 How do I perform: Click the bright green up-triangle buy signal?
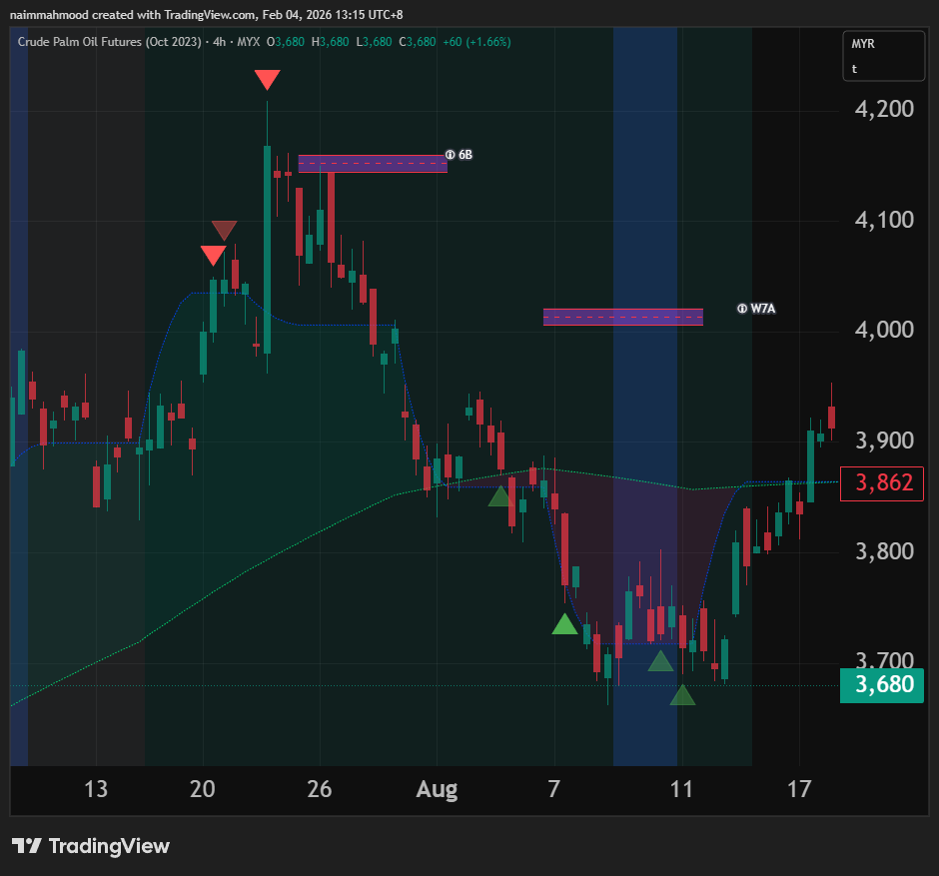tap(565, 624)
